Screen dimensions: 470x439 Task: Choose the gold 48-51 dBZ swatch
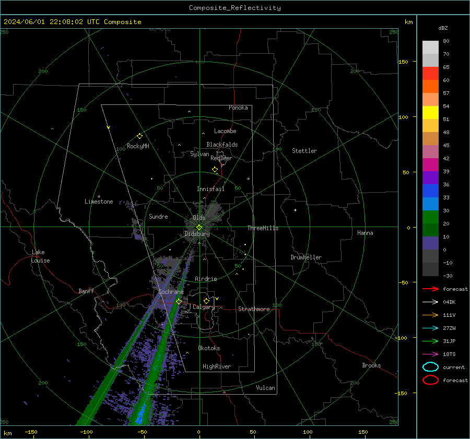point(430,126)
